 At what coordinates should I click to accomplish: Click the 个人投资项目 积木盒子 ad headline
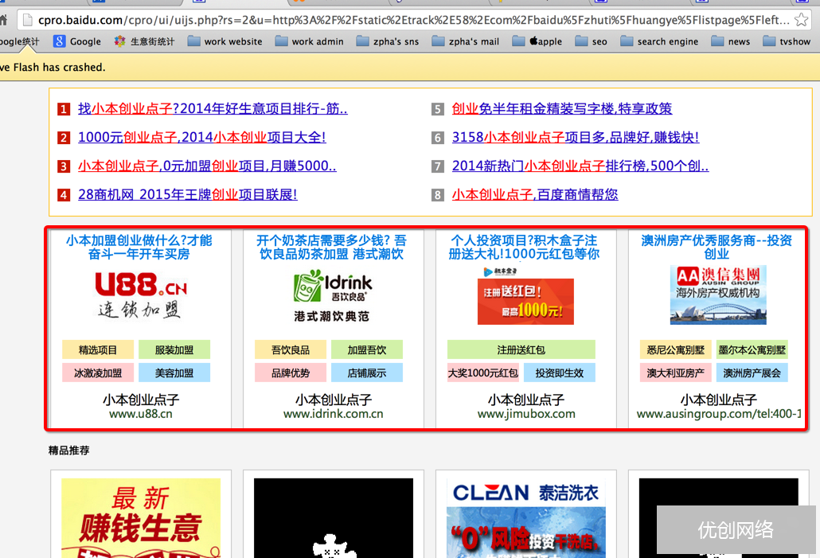[524, 248]
